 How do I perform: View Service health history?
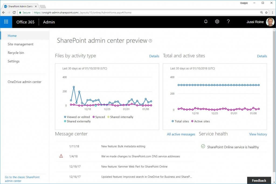click(258, 134)
